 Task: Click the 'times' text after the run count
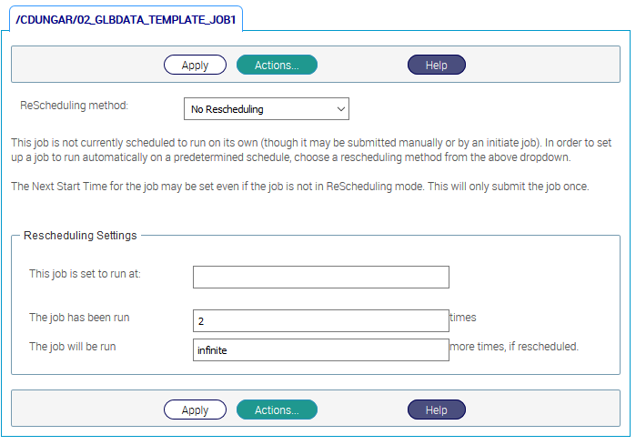pyautogui.click(x=463, y=318)
